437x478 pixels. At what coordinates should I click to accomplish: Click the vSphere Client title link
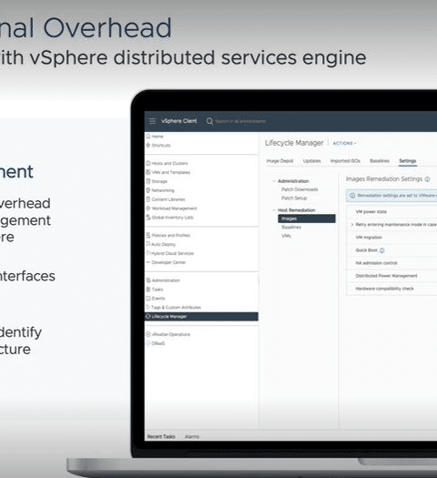point(178,121)
